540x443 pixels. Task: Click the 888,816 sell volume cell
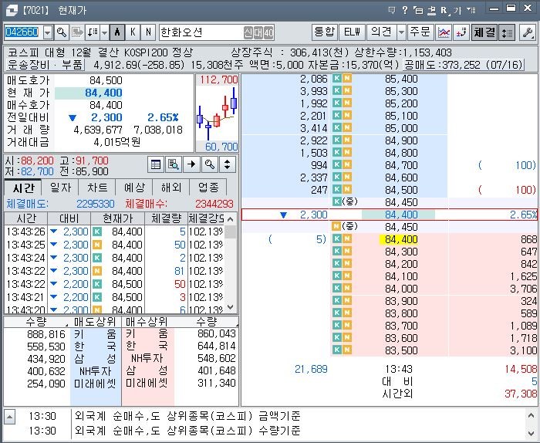point(46,334)
